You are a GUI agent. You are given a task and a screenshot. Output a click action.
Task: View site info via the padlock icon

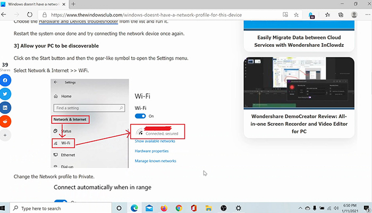coord(44,15)
